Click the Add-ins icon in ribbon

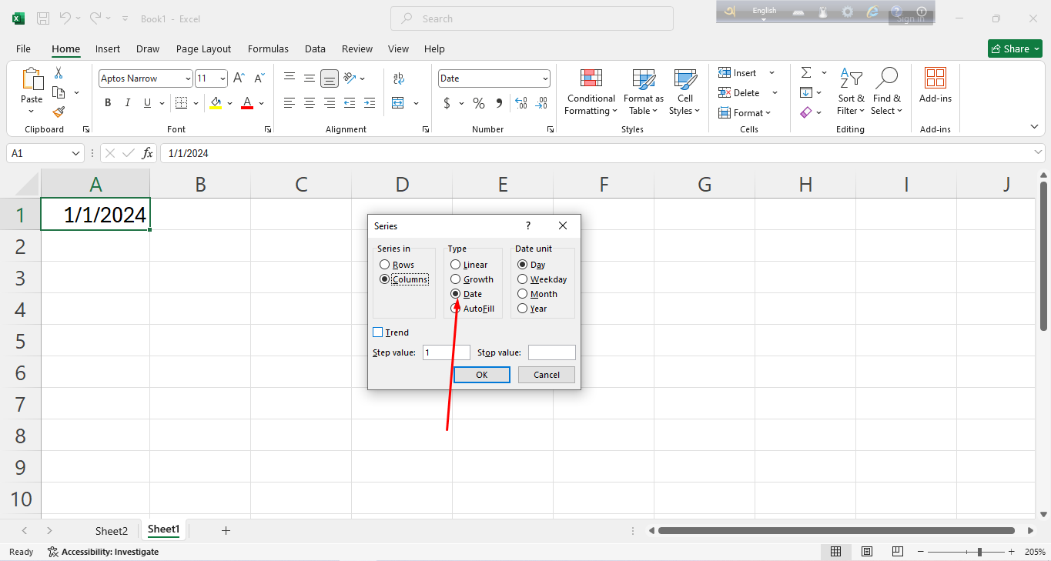click(935, 78)
